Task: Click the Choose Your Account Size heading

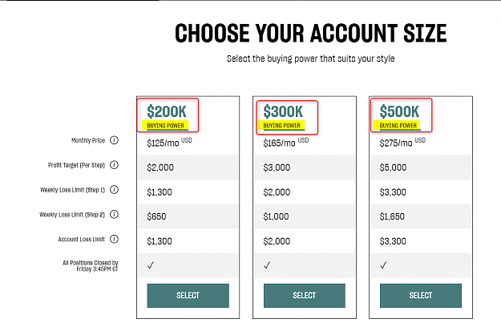Action: point(310,33)
